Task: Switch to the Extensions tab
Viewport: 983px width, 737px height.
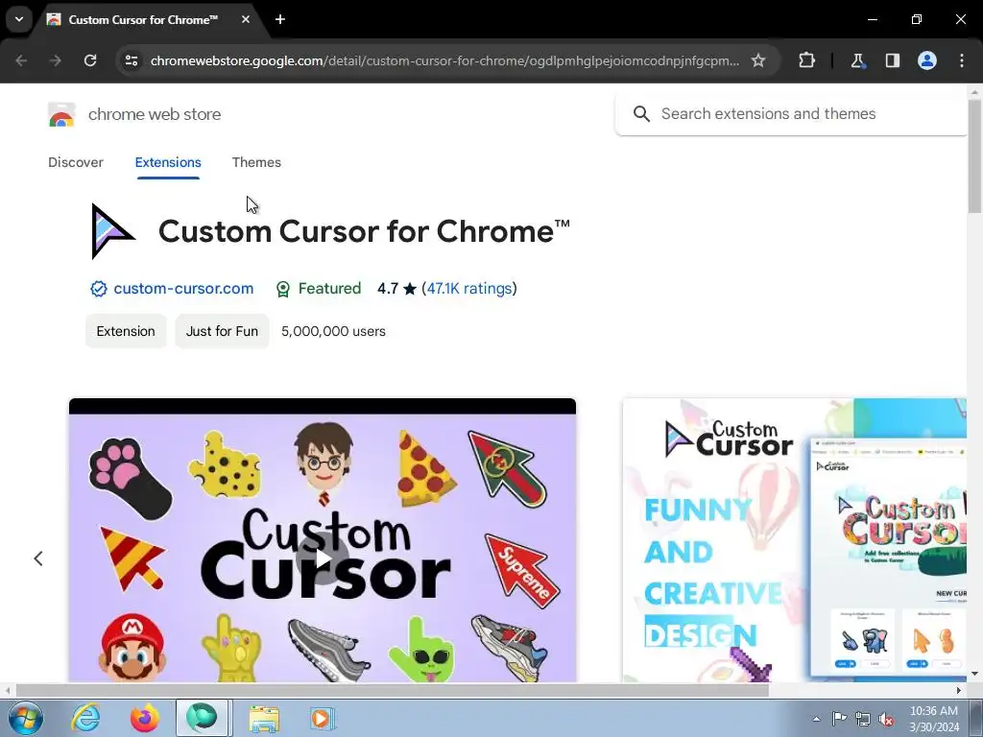Action: (x=168, y=162)
